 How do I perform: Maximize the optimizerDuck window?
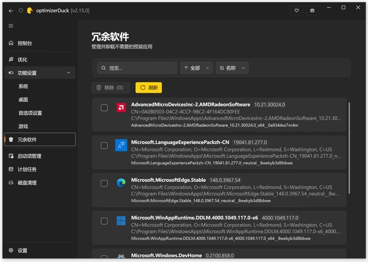343,7
